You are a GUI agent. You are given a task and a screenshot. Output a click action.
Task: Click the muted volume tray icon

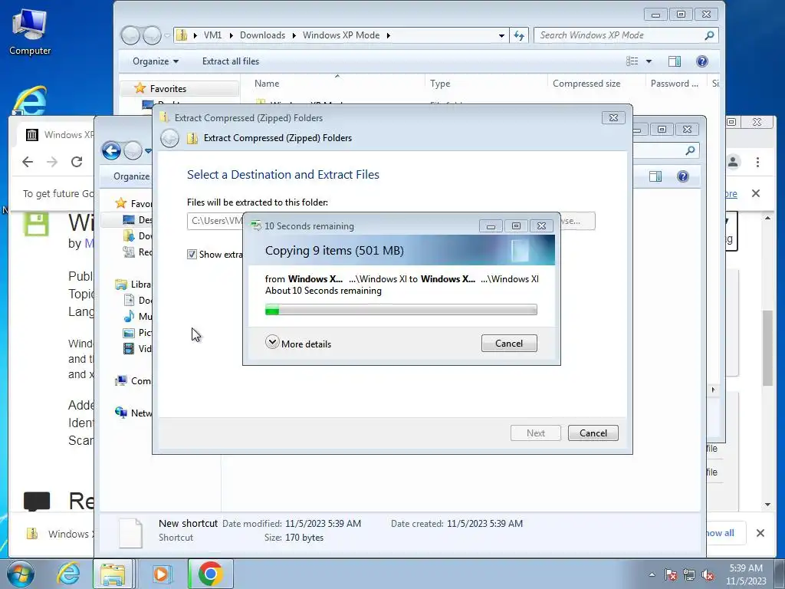click(708, 574)
